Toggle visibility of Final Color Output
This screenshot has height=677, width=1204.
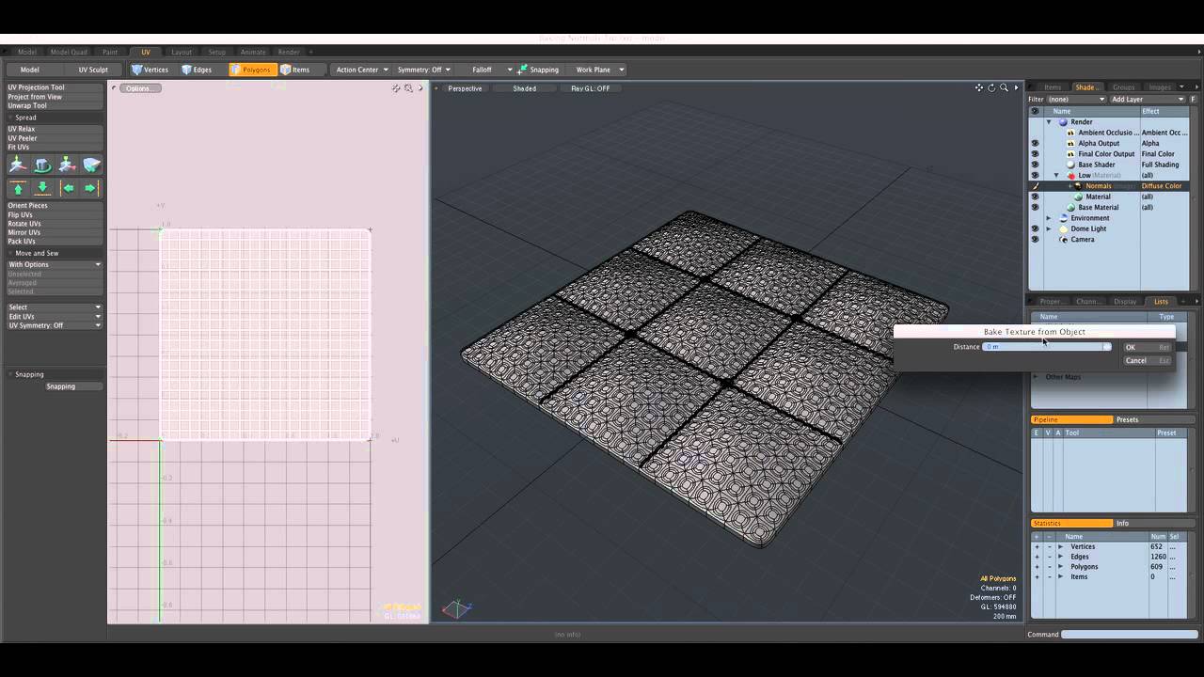1035,154
